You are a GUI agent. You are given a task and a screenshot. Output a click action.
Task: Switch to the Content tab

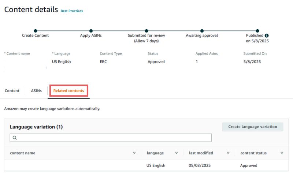pyautogui.click(x=12, y=91)
